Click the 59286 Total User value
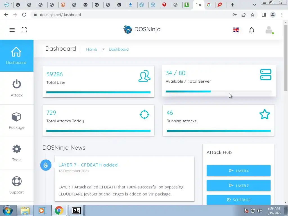Image resolution: width=288 pixels, height=216 pixels. [55, 74]
